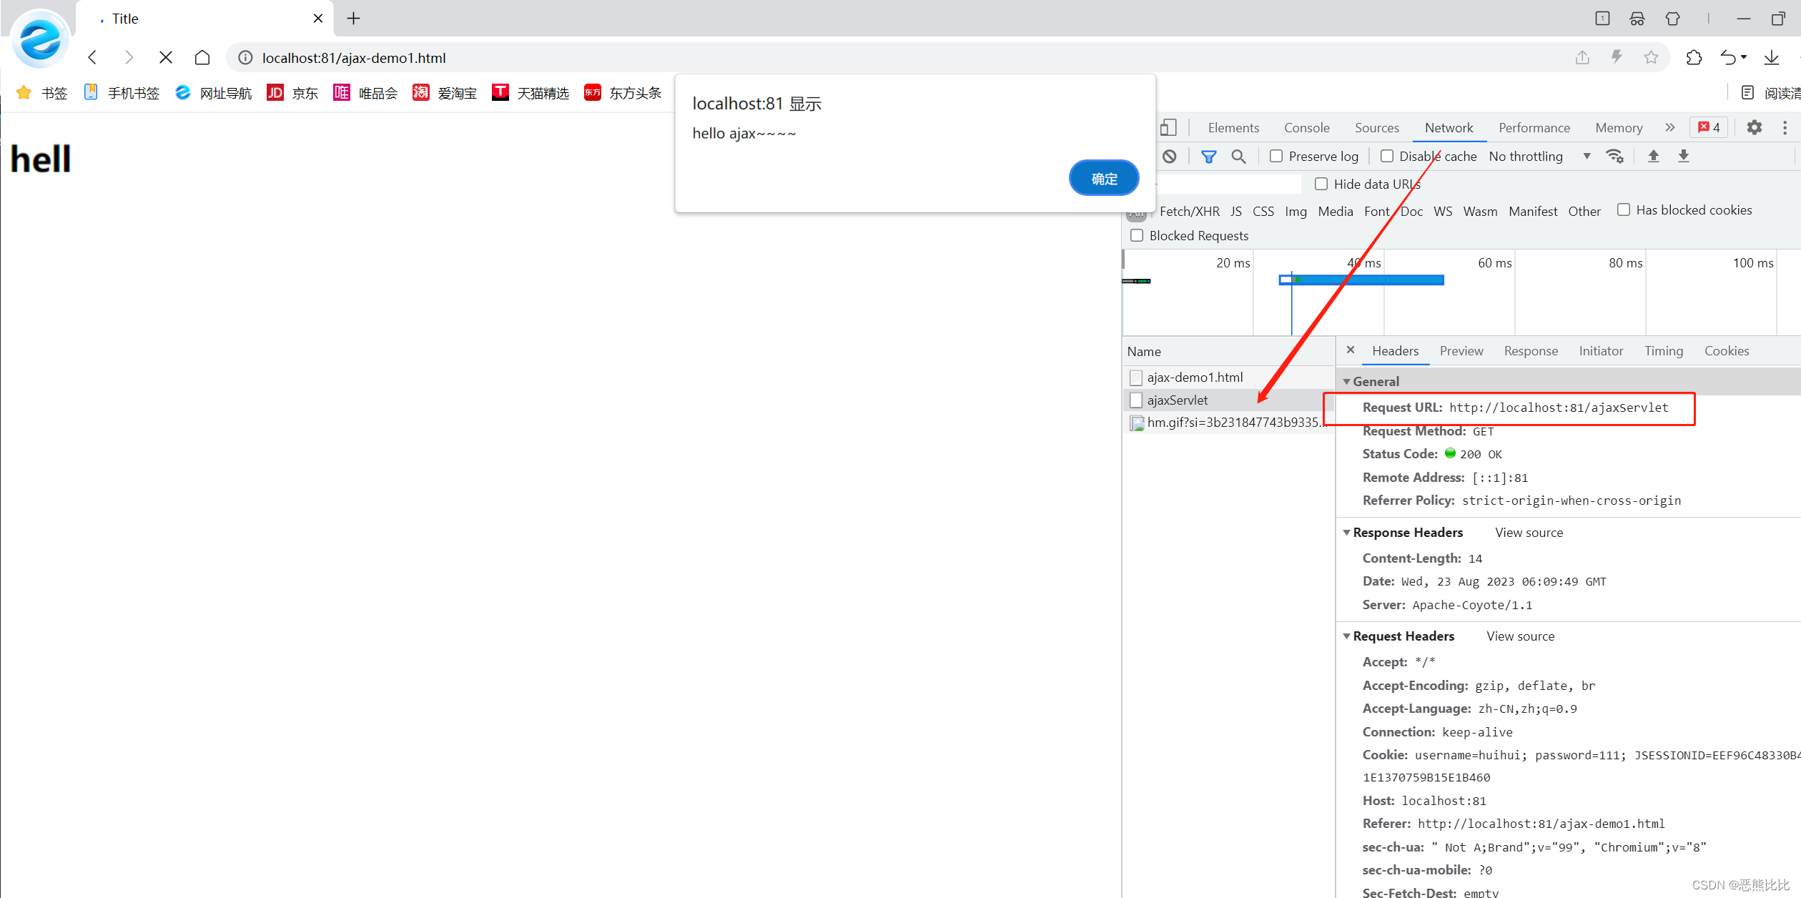The image size is (1801, 898).
Task: Click View source for Response Headers
Action: (1529, 532)
